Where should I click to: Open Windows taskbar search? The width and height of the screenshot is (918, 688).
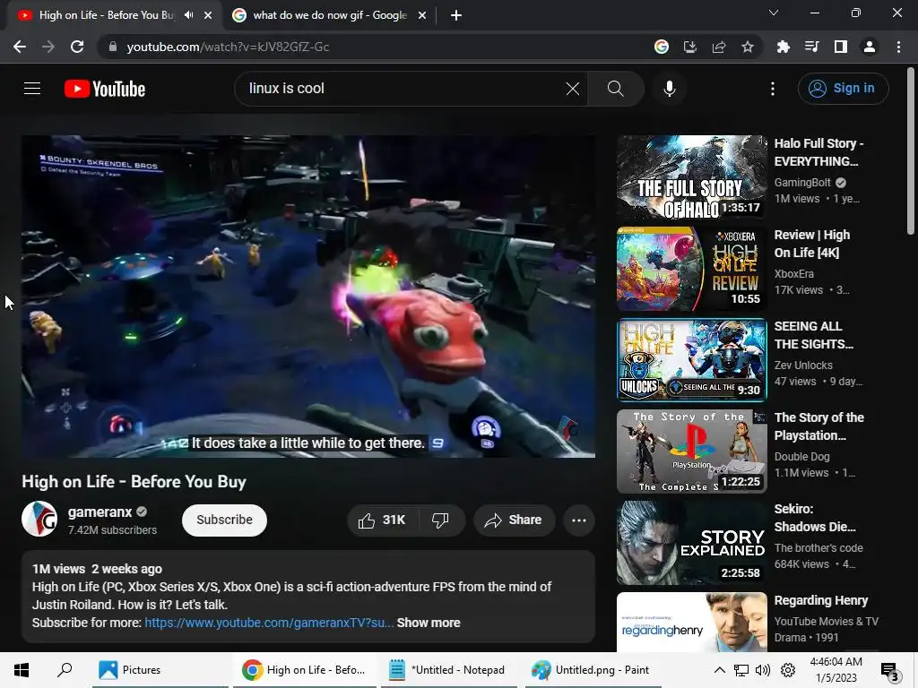pos(65,670)
